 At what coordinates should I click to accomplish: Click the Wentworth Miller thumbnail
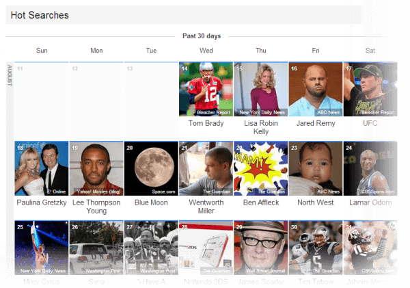[x=206, y=168]
